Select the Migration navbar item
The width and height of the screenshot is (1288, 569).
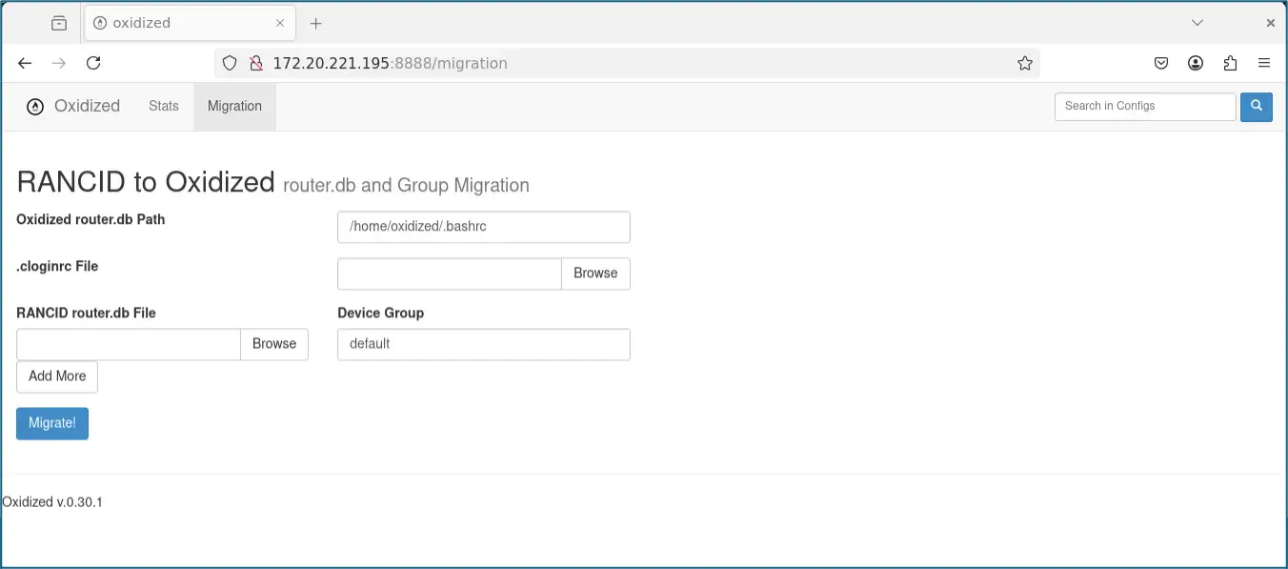tap(234, 106)
